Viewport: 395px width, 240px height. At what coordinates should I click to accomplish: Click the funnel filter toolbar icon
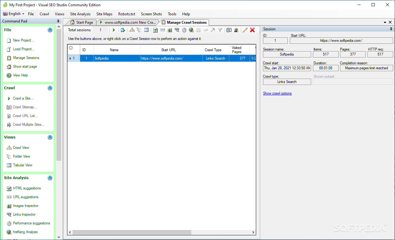pos(220,30)
